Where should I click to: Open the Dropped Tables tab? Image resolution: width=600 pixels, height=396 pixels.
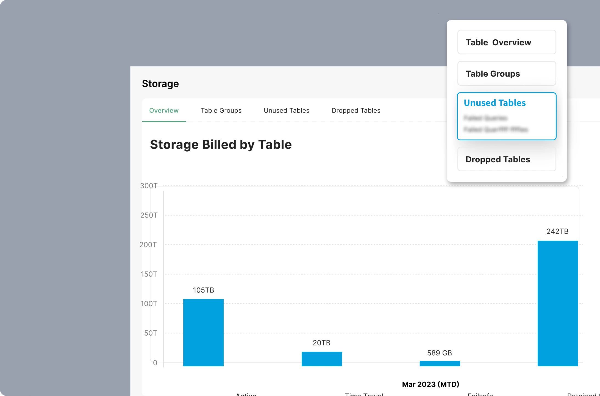(x=356, y=110)
